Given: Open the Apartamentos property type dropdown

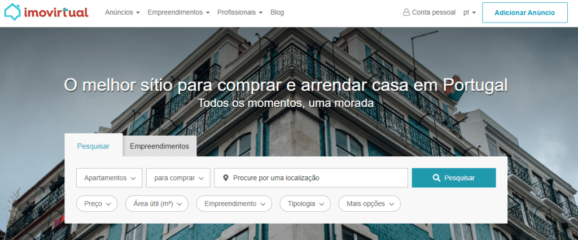Looking at the screenshot, I should [109, 178].
